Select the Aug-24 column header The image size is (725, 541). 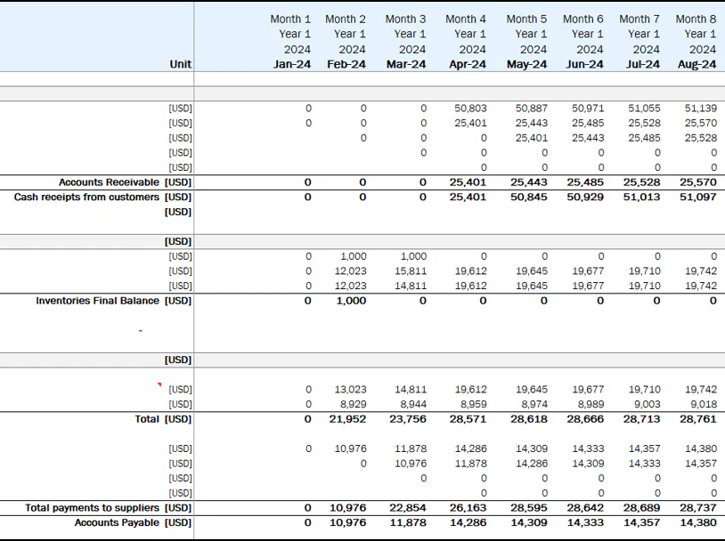pyautogui.click(x=697, y=65)
